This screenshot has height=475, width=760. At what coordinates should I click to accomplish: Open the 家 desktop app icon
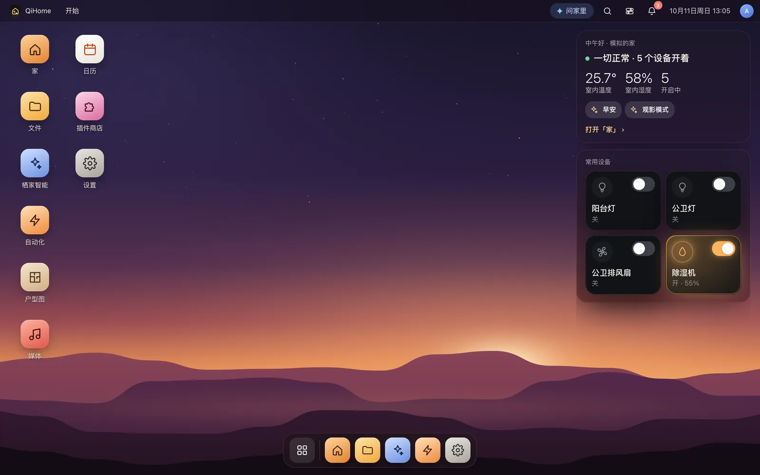35,49
